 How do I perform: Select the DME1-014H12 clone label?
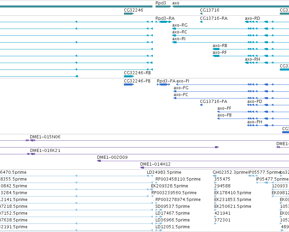tap(156, 164)
